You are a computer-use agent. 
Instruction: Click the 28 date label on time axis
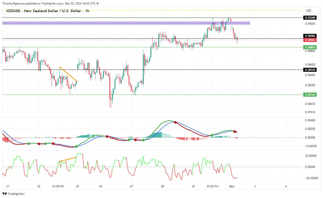click(x=162, y=186)
